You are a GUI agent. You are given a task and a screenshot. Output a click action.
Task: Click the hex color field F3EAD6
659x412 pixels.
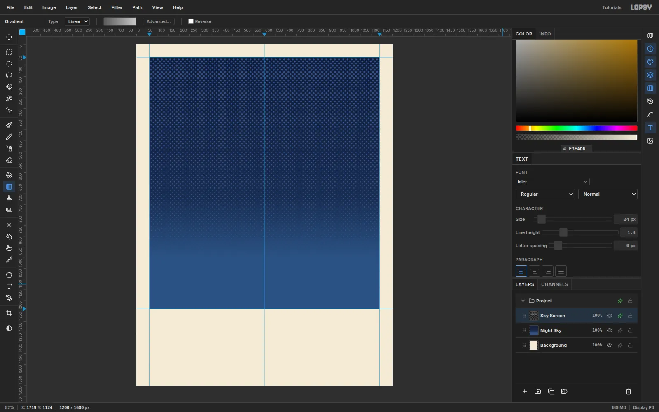click(577, 149)
